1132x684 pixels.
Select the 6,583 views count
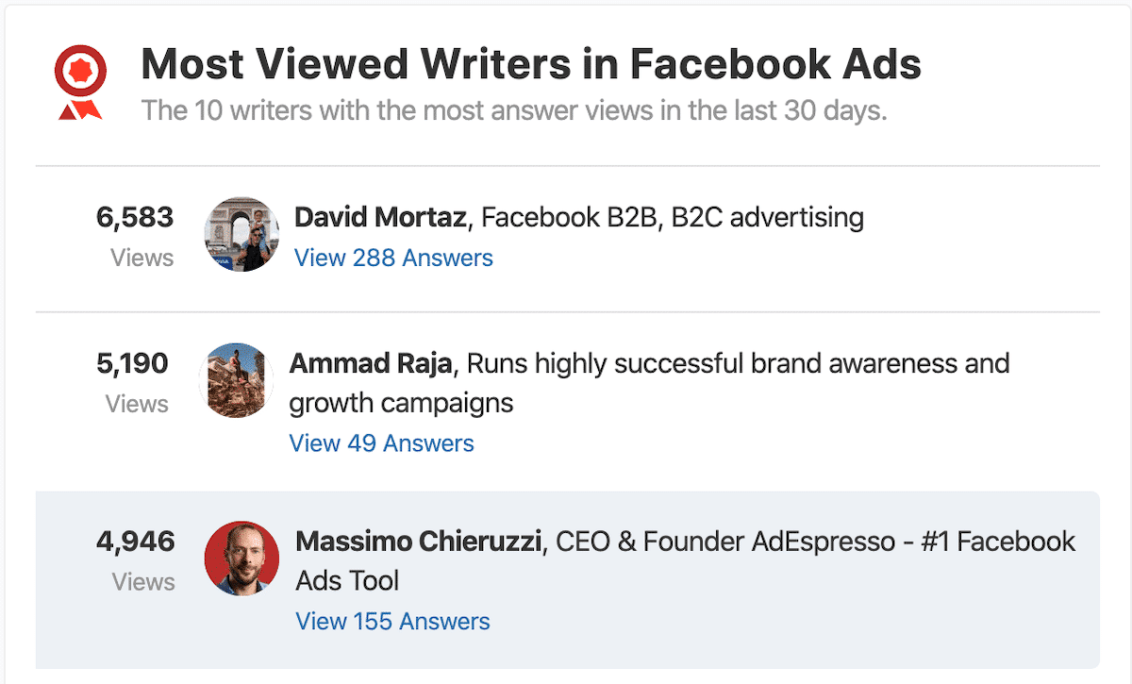coord(135,218)
